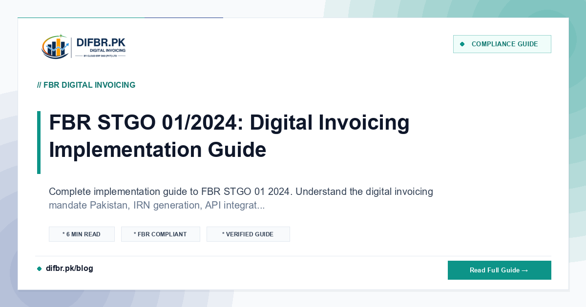The width and height of the screenshot is (586, 307).
Task: Click the DIFBR.PK logo
Action: (x=84, y=47)
